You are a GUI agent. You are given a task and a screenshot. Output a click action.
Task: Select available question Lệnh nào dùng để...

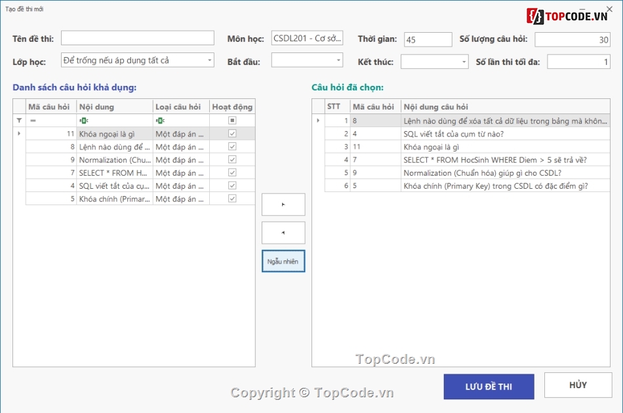click(140, 147)
